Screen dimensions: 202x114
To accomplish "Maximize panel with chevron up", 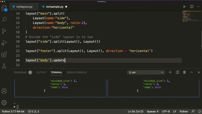I will coord(192,73).
